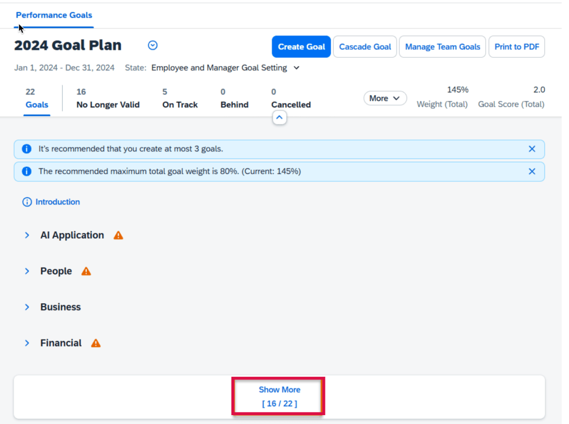
Task: Click the Create Goal button
Action: [301, 47]
